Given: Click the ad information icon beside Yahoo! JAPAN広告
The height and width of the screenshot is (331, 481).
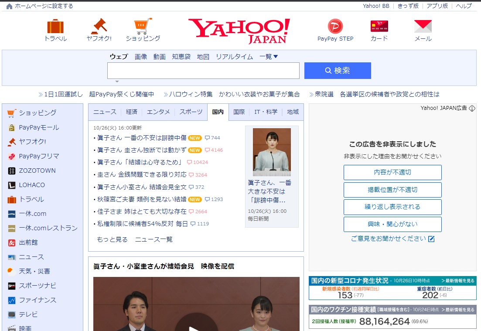Looking at the screenshot, I should pyautogui.click(x=472, y=108).
